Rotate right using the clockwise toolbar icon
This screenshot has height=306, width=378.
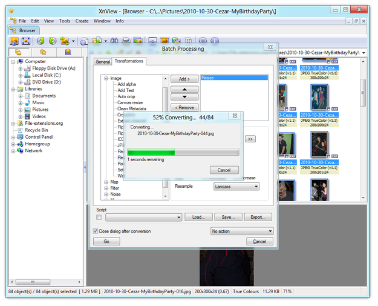tap(52, 41)
